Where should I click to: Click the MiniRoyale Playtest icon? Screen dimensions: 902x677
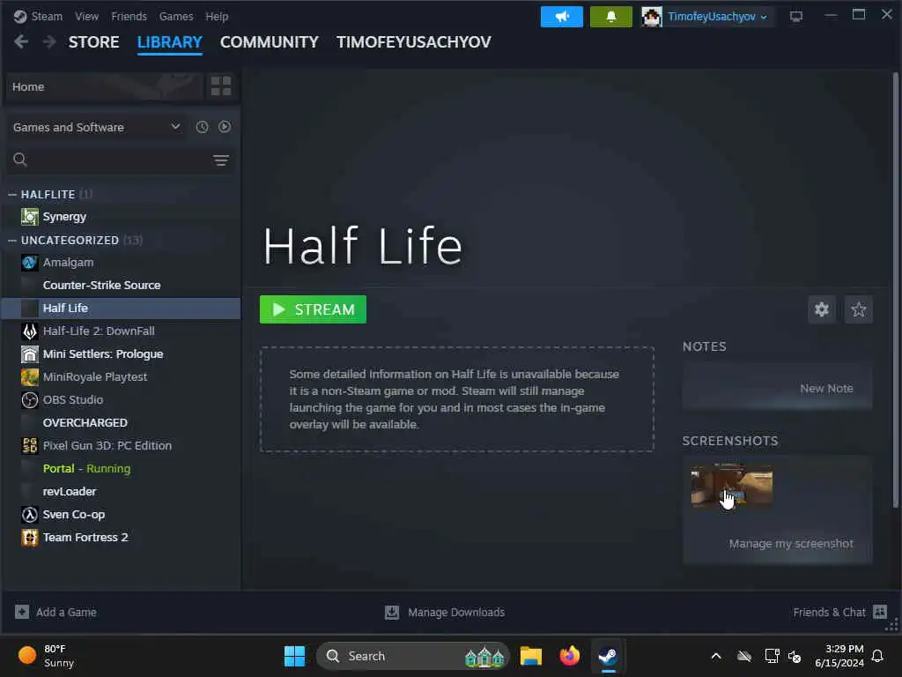(x=29, y=377)
